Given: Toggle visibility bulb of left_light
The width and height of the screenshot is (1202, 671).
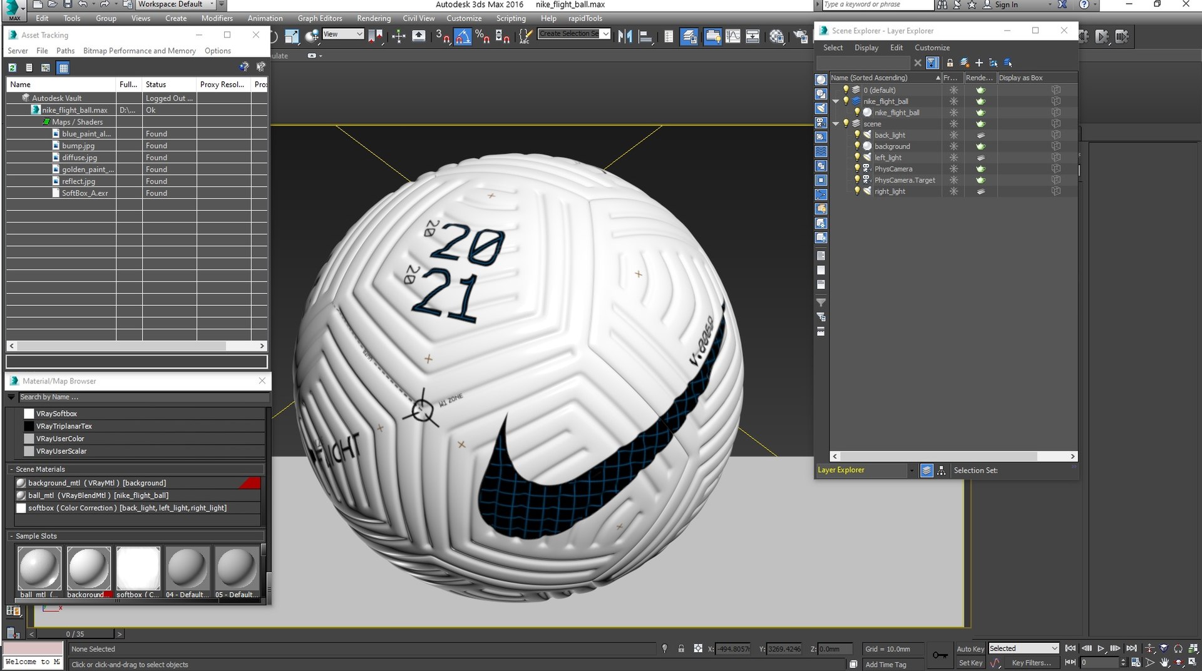Looking at the screenshot, I should pos(857,158).
